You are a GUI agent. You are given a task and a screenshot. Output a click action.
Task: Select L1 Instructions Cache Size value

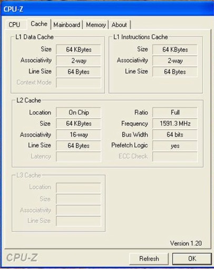(x=175, y=50)
